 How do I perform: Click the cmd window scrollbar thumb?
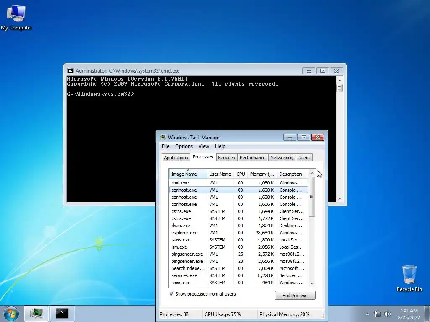click(x=339, y=88)
